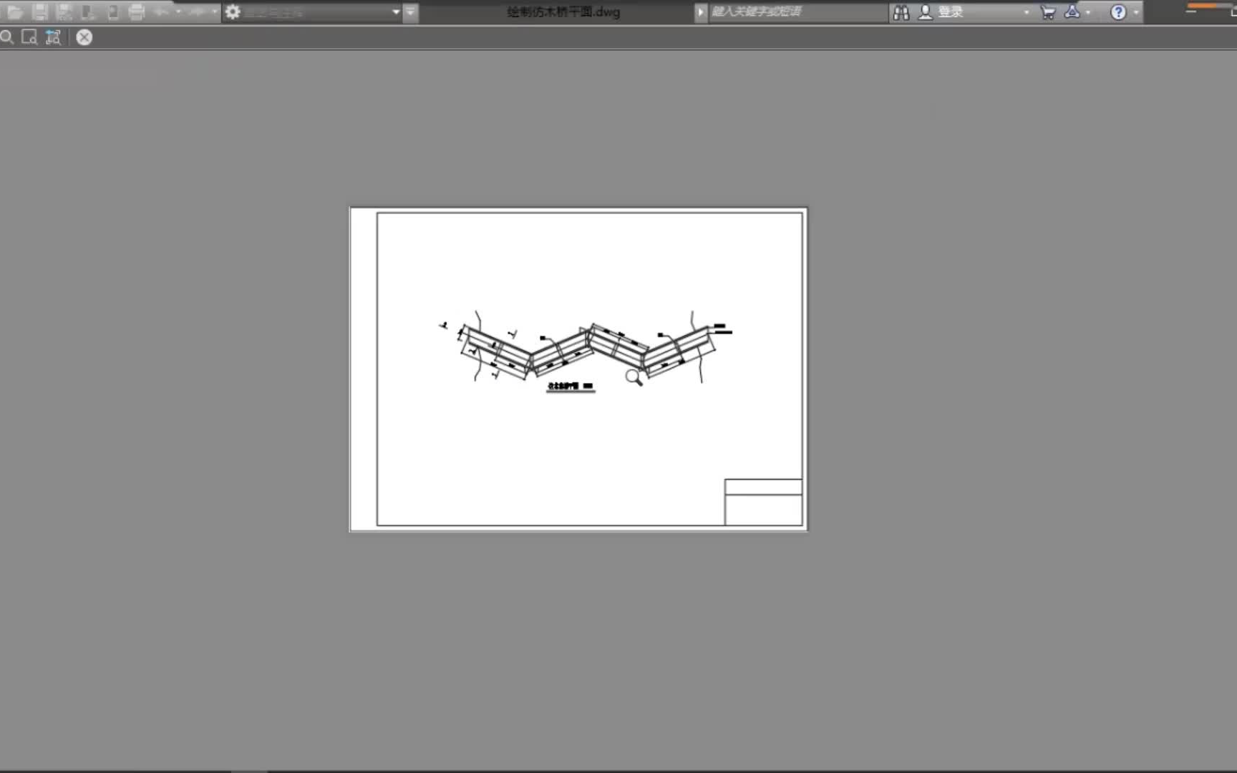Click the workspace gear icon
The height and width of the screenshot is (773, 1237).
[233, 12]
